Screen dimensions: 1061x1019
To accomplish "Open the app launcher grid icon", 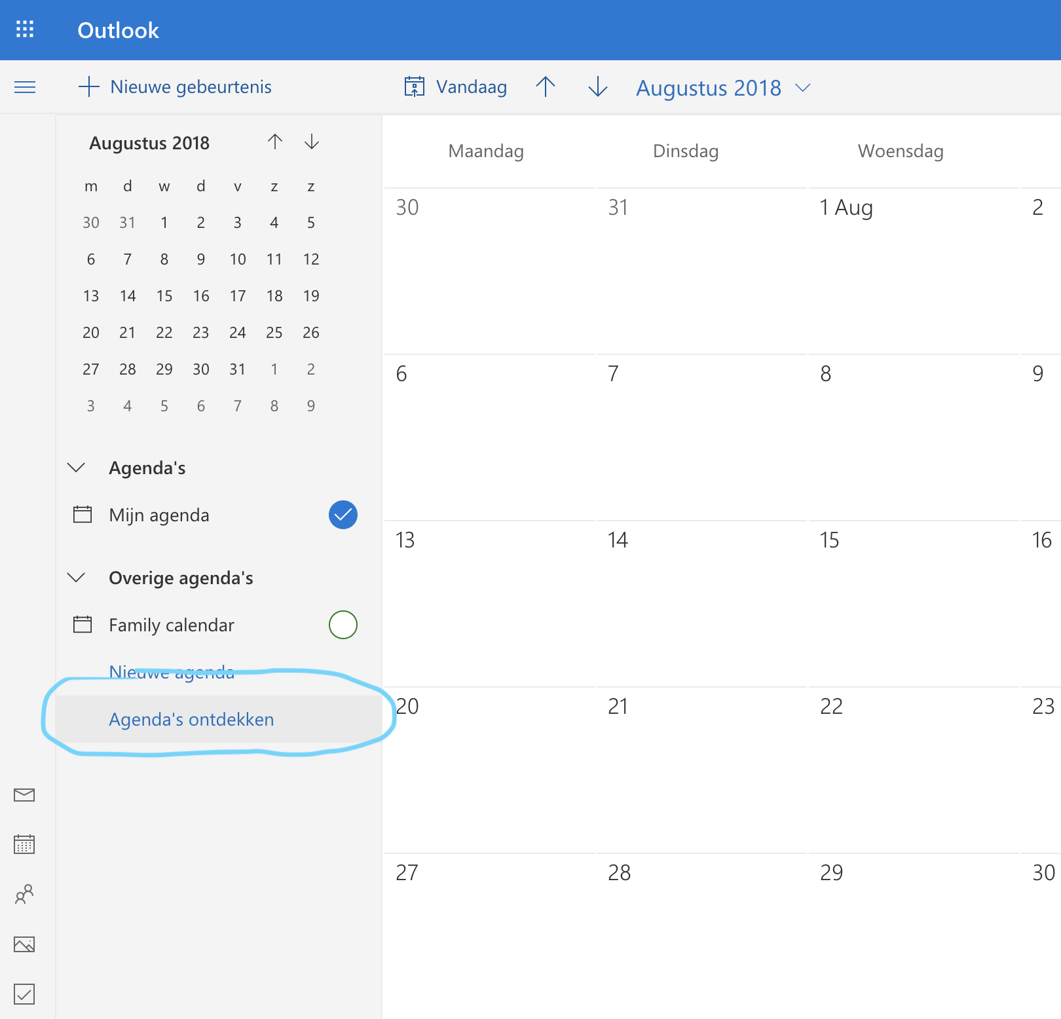I will (x=25, y=29).
